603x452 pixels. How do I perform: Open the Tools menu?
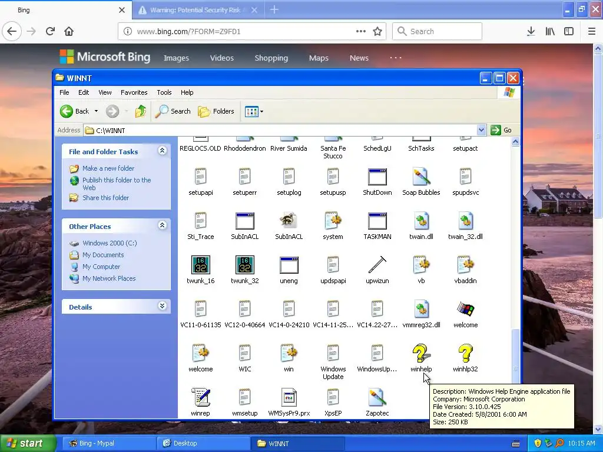[x=164, y=92]
